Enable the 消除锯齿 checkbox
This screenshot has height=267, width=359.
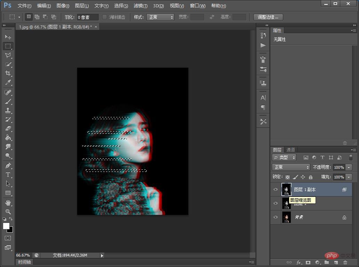coord(105,17)
